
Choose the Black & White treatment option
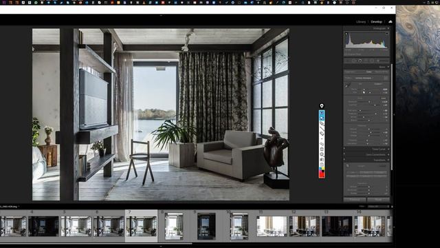tap(382, 72)
